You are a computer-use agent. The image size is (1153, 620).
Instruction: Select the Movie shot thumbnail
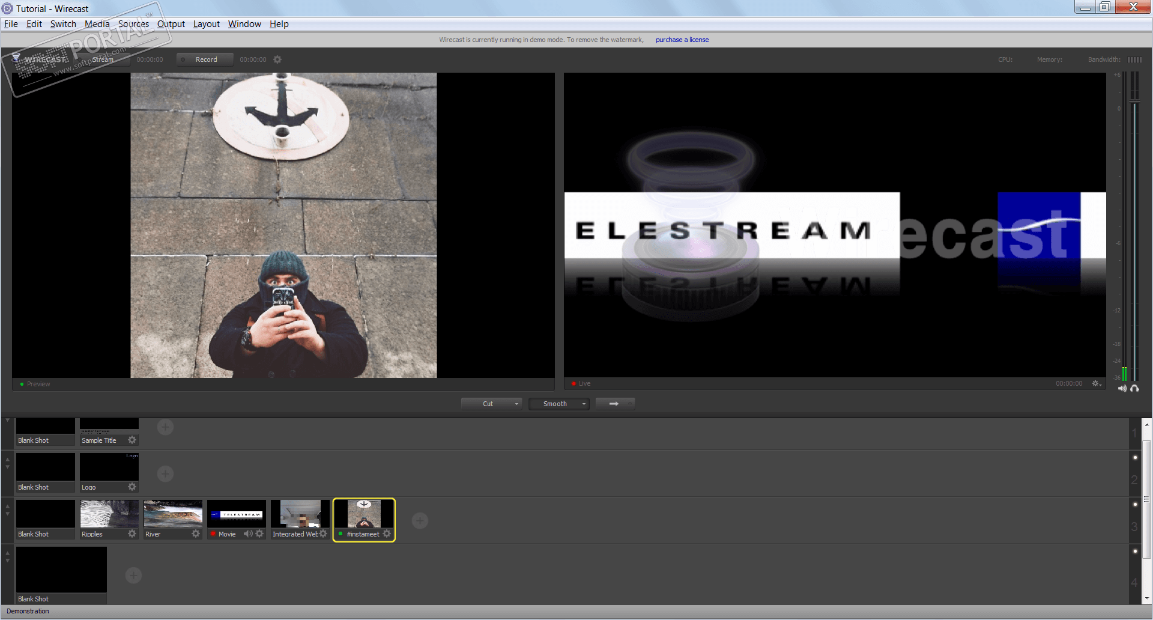point(237,514)
